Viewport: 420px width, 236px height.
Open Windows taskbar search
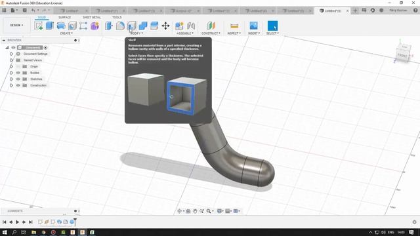click(x=14, y=232)
